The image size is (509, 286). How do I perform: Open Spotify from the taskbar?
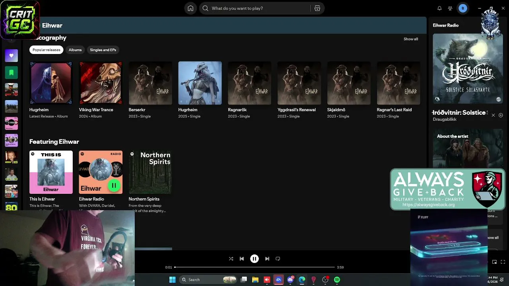click(x=337, y=280)
